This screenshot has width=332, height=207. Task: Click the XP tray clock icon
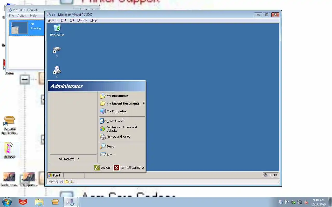[265, 175]
